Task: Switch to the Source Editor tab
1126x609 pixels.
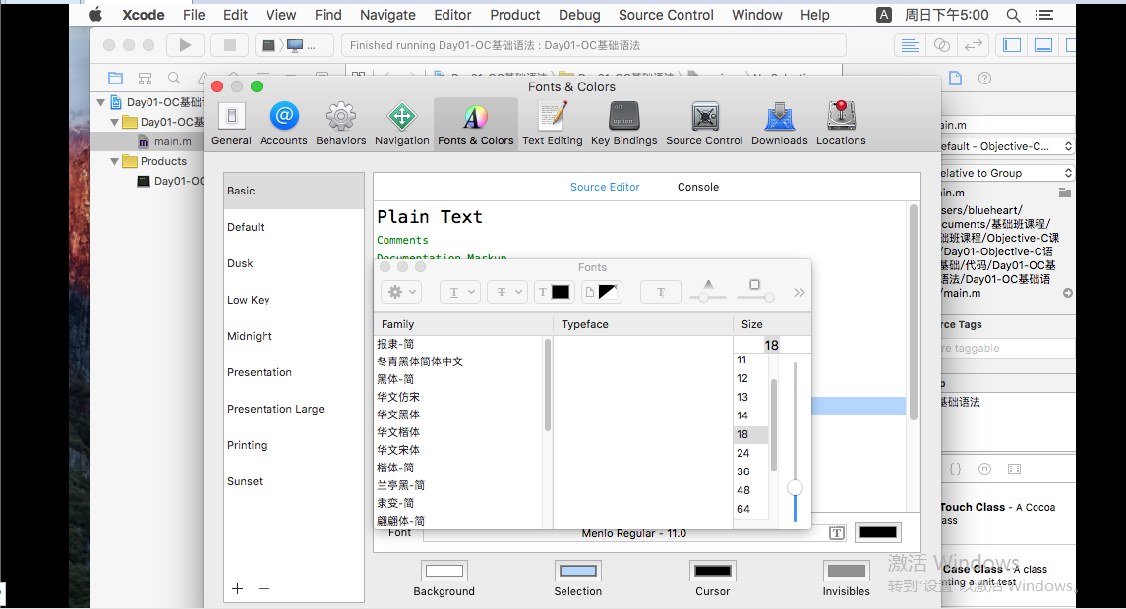Action: tap(605, 187)
